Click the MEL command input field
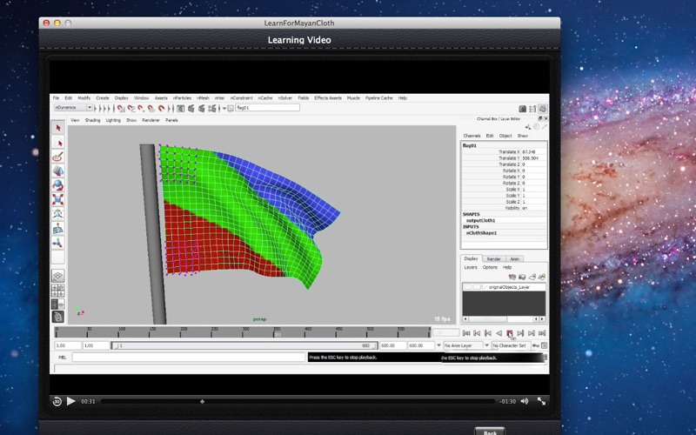Image resolution: width=696 pixels, height=435 pixels. click(189, 358)
